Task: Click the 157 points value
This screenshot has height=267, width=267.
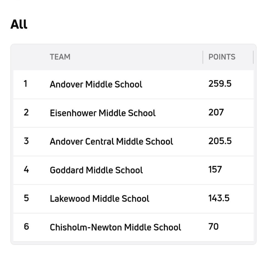Action: (215, 169)
